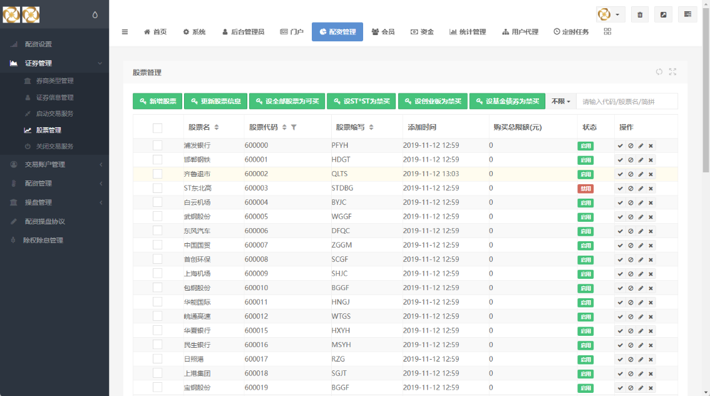This screenshot has height=396, width=710.
Task: Sort by the 股票代码 column arrows
Action: pyautogui.click(x=284, y=127)
